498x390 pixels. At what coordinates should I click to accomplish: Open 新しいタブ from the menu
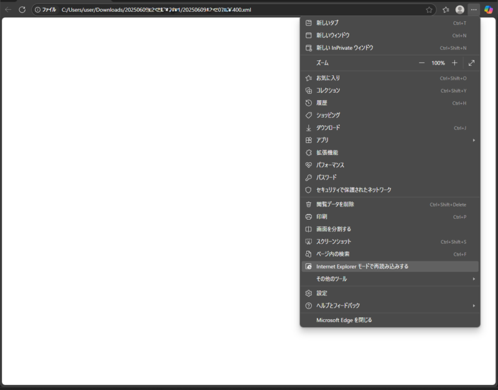pyautogui.click(x=390, y=23)
